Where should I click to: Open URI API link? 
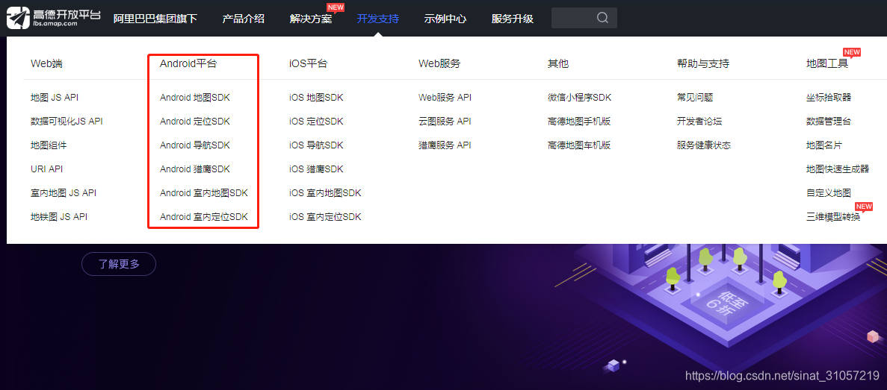(x=46, y=169)
